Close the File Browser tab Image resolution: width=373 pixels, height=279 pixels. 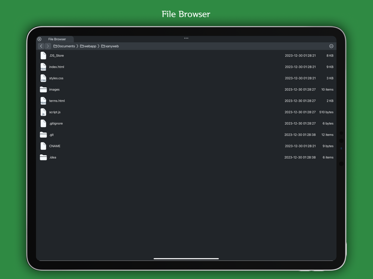tap(40, 39)
